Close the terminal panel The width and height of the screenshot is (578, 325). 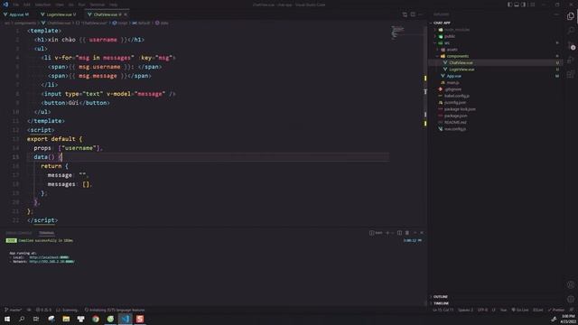pyautogui.click(x=422, y=233)
